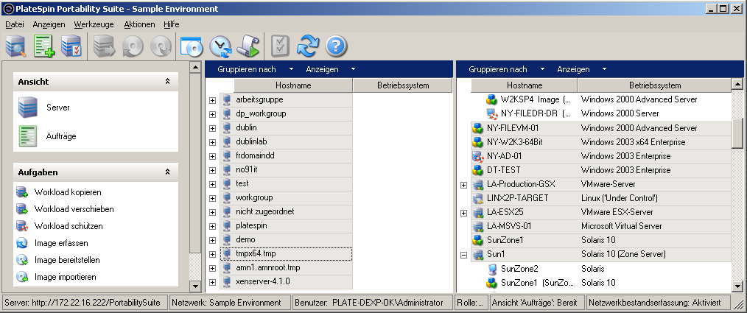This screenshot has width=747, height=313.
Task: Open the Werkzeuge menu
Action: pyautogui.click(x=94, y=24)
